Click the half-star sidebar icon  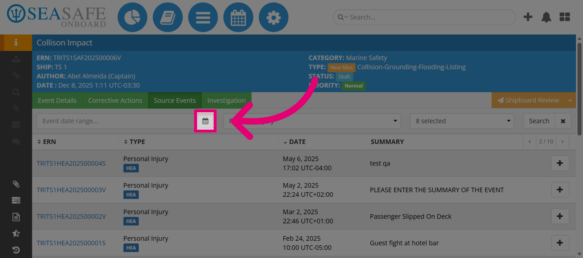pyautogui.click(x=16, y=233)
